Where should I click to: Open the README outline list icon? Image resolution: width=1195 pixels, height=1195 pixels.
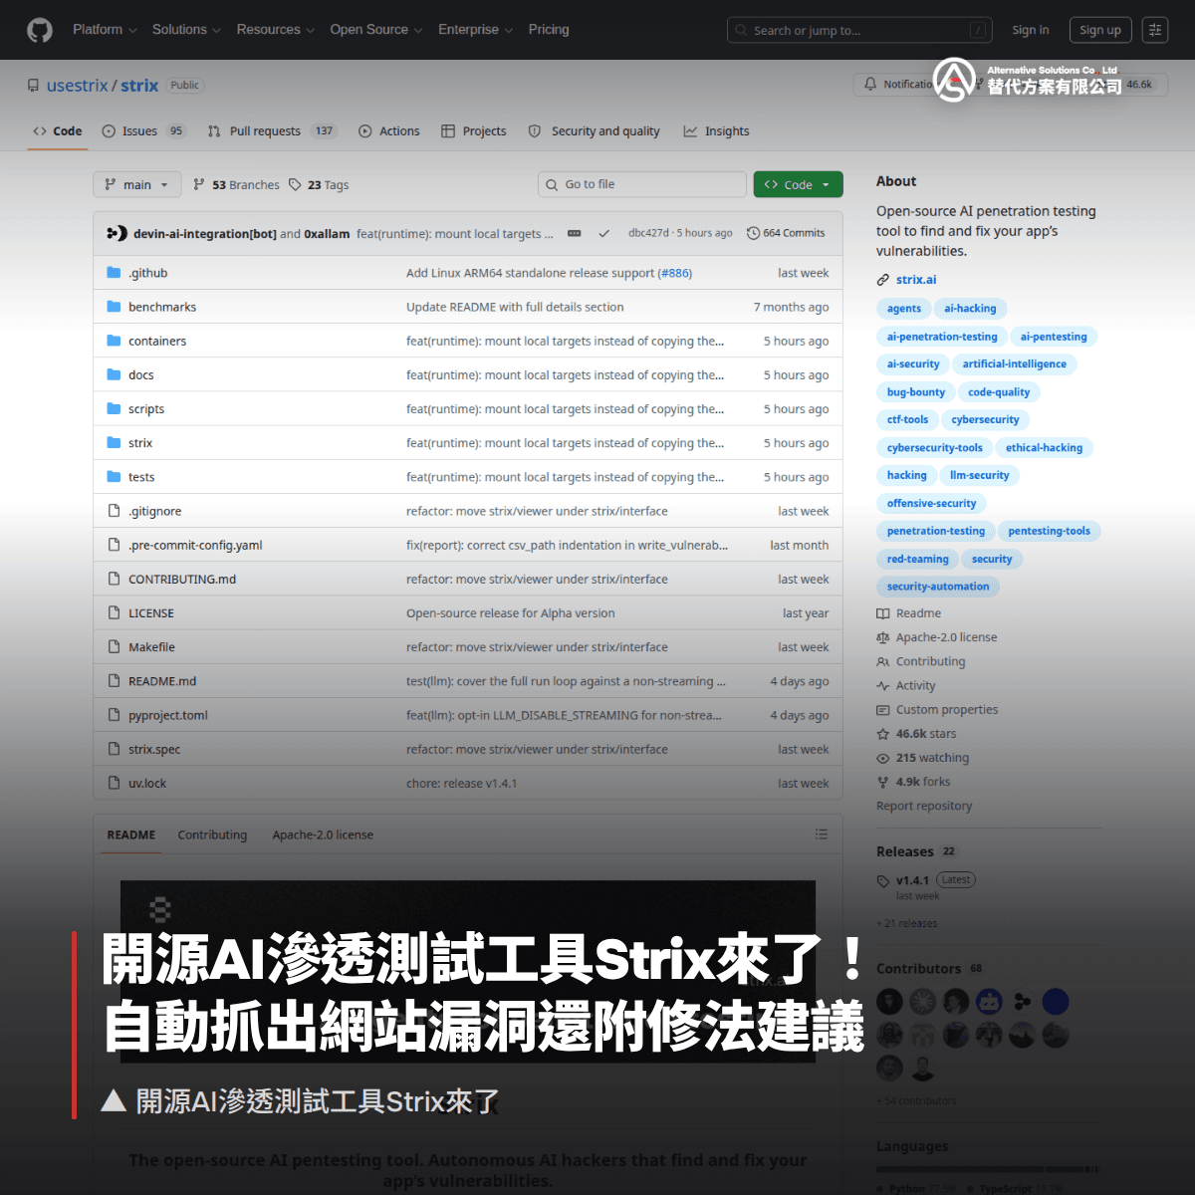(x=822, y=835)
